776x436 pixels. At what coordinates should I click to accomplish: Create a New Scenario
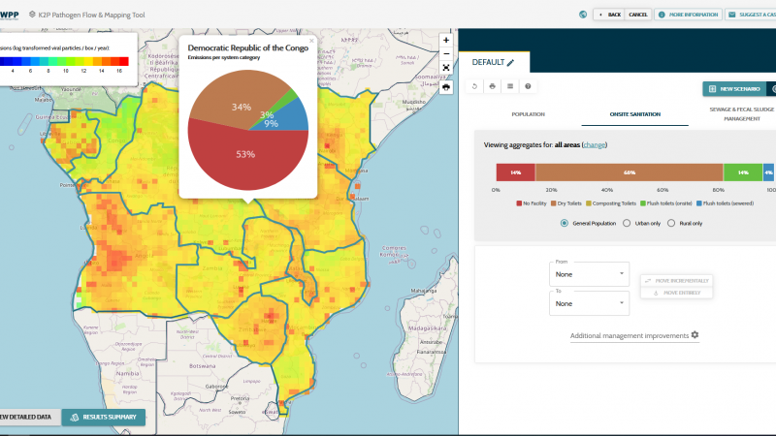734,89
